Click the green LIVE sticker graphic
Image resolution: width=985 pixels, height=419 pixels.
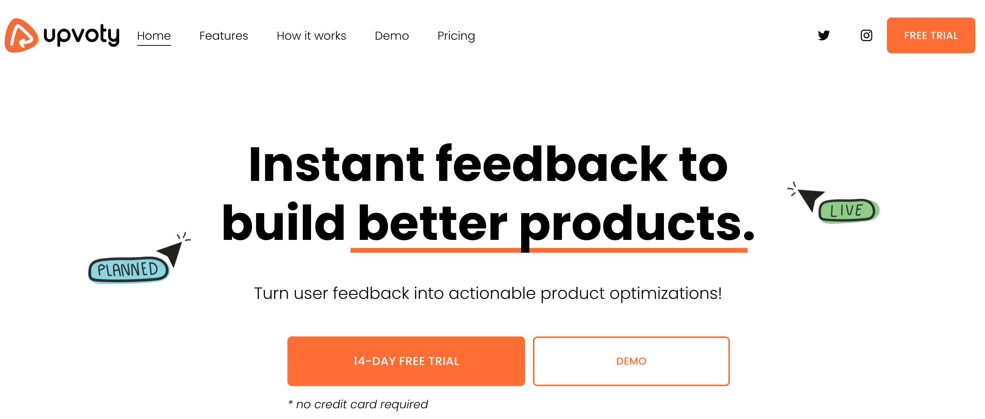click(x=847, y=211)
